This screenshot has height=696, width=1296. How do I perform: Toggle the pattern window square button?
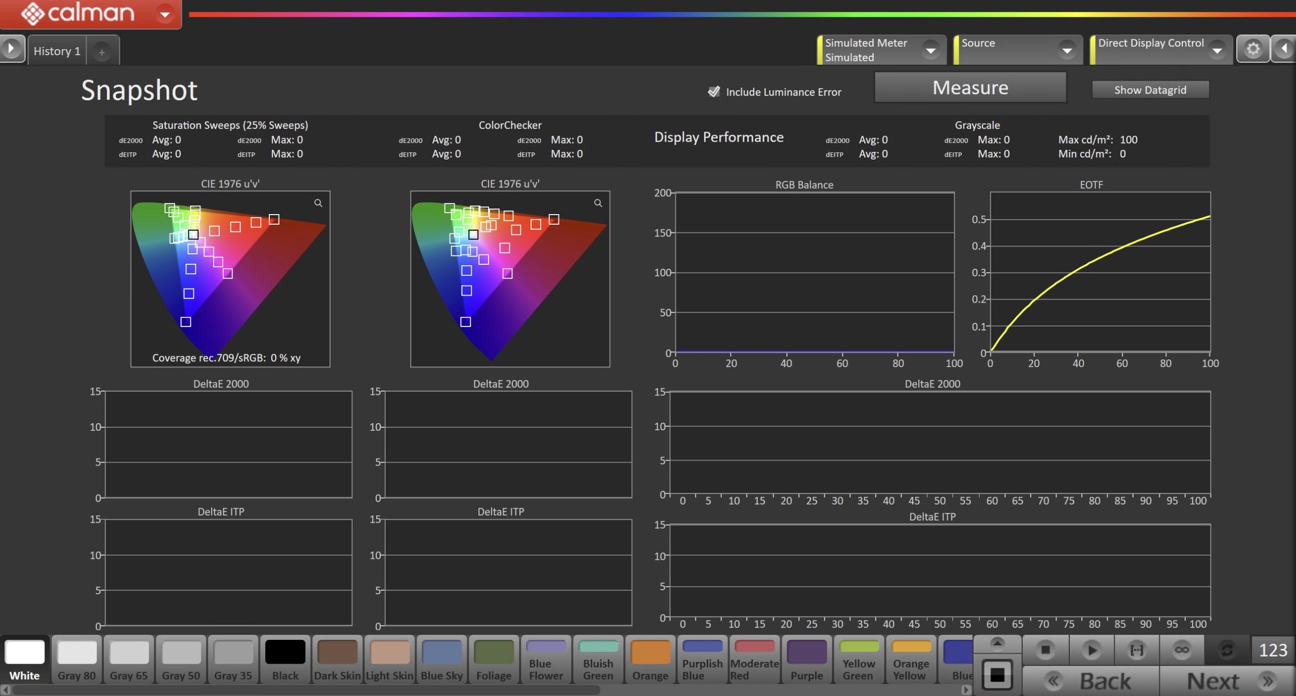click(997, 675)
